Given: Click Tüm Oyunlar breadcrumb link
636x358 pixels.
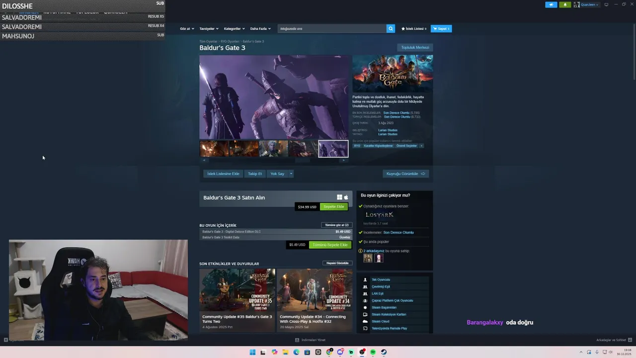Looking at the screenshot, I should [208, 41].
